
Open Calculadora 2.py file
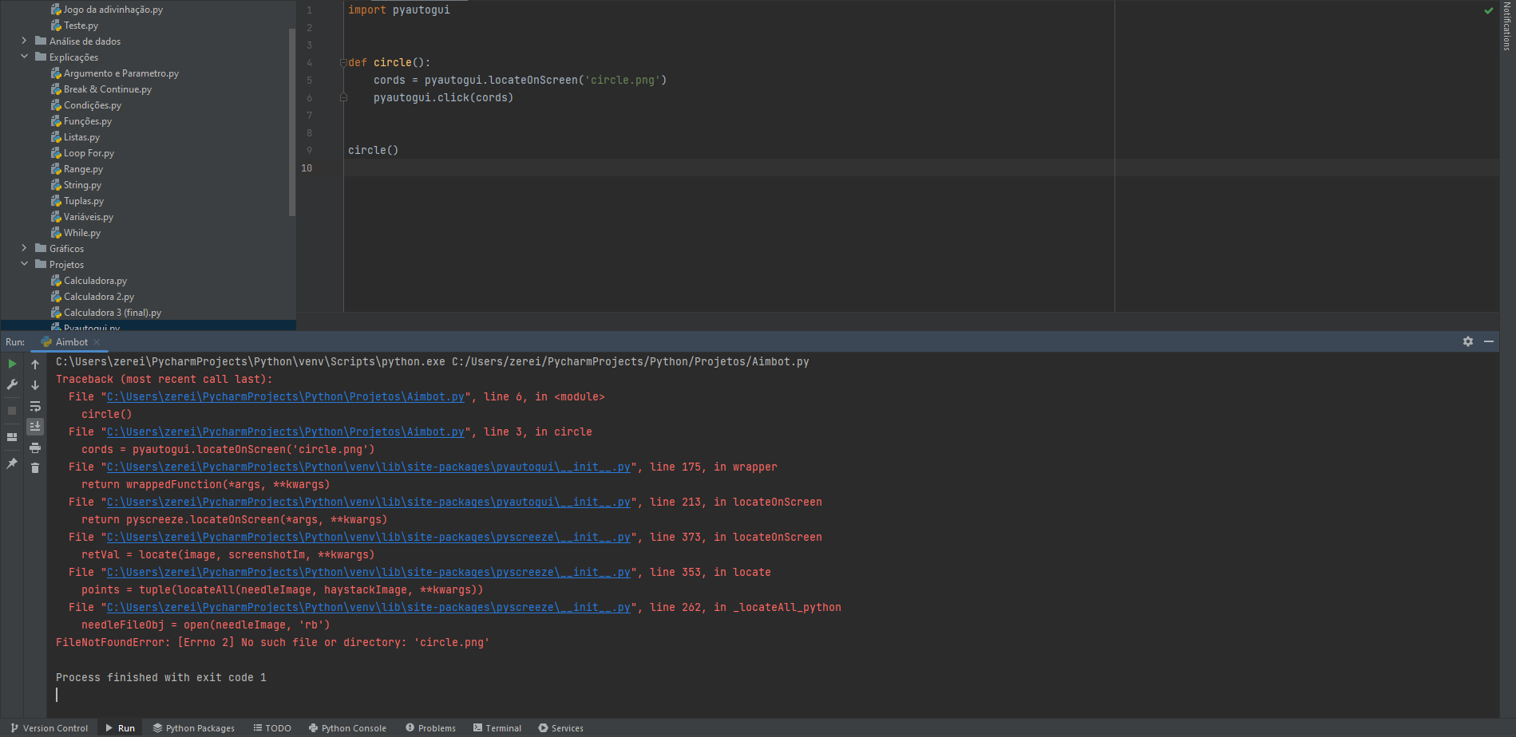click(x=98, y=297)
